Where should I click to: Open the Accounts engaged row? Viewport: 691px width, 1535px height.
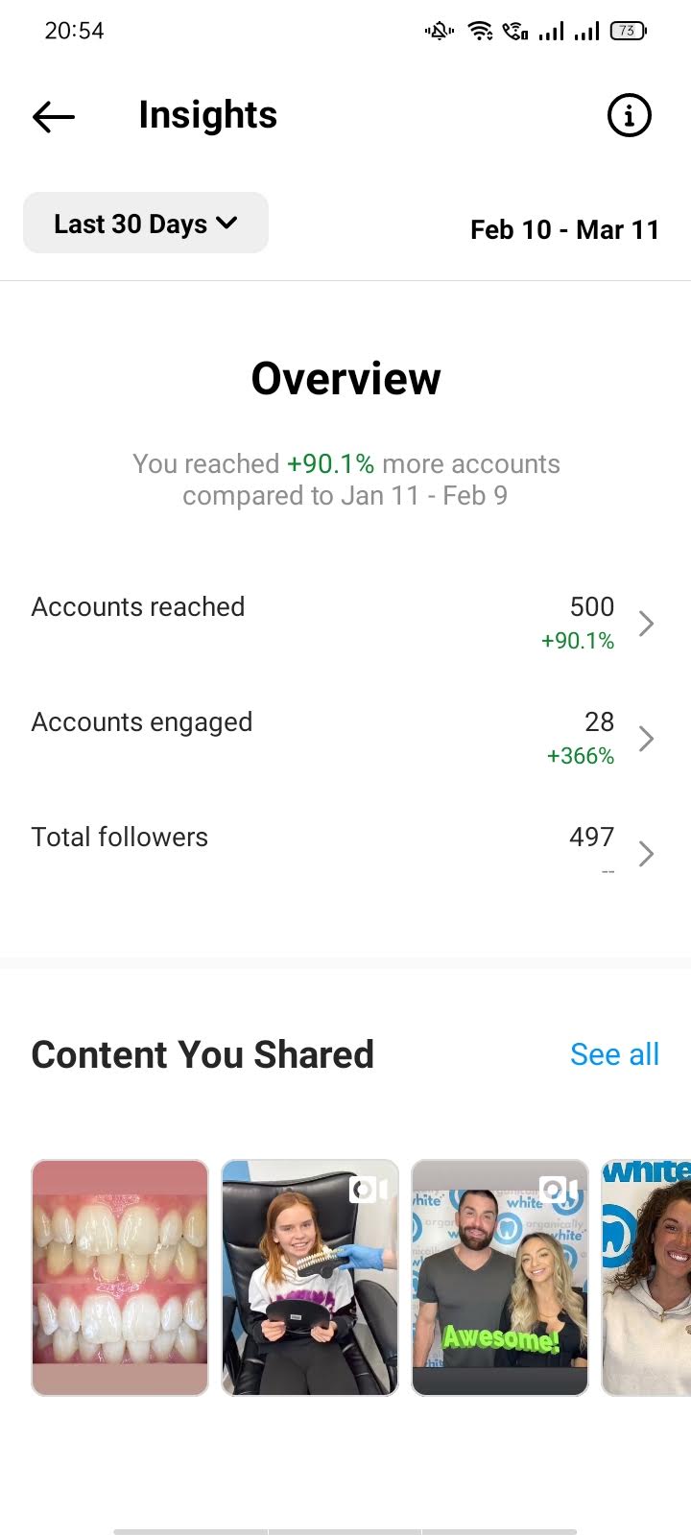[x=345, y=739]
